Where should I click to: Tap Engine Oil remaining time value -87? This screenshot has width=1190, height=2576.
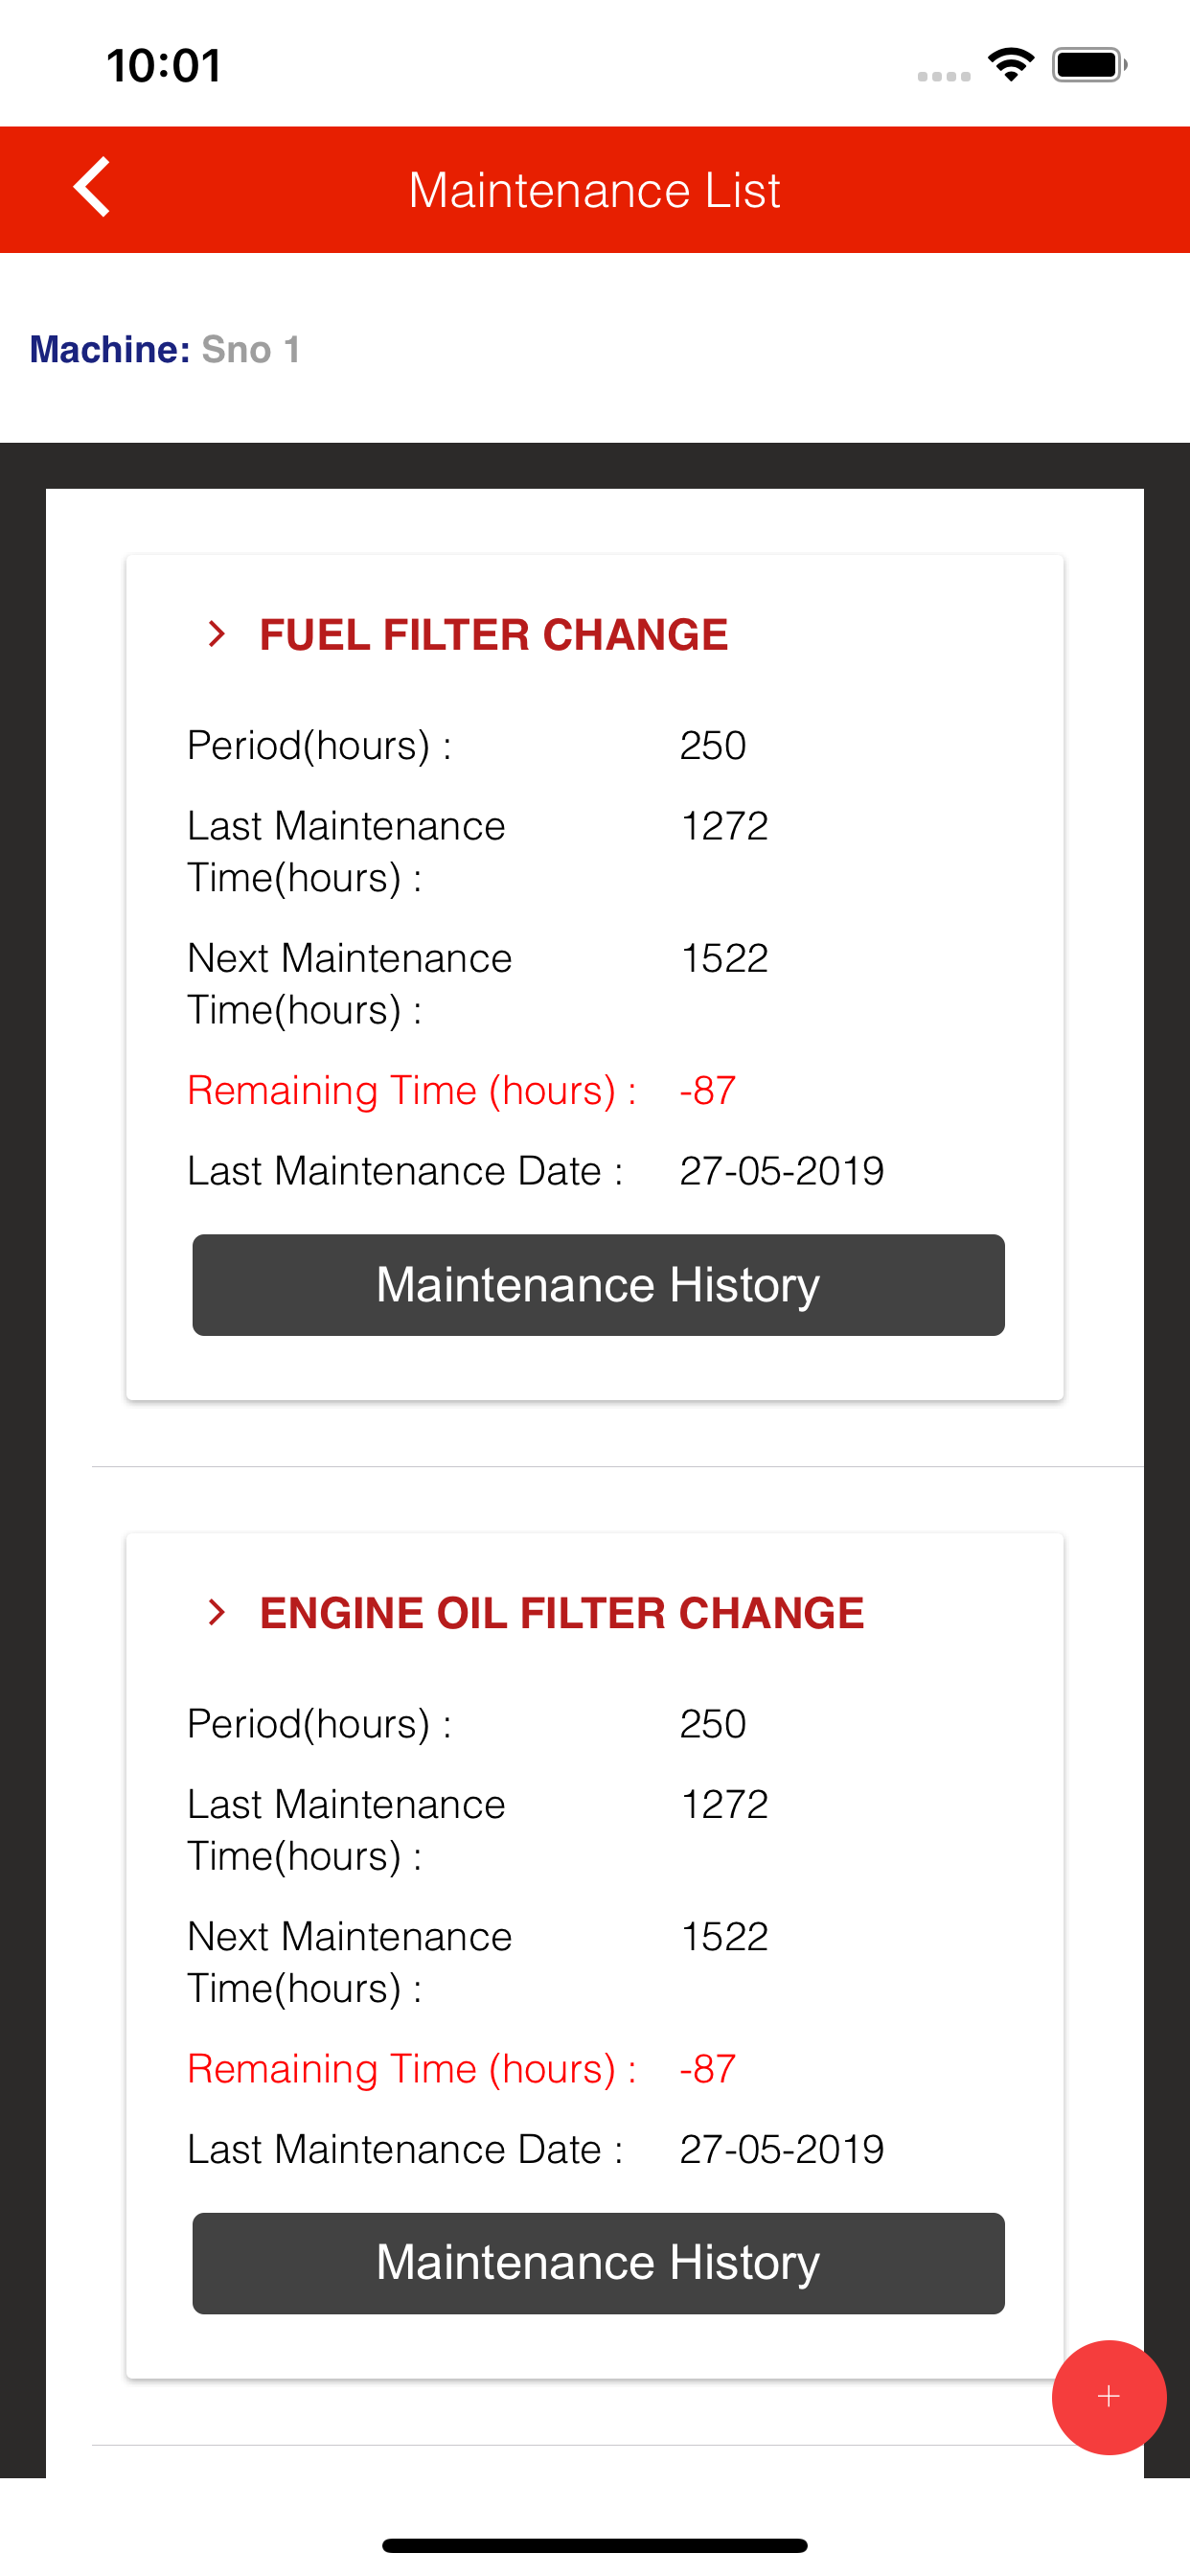708,2068
